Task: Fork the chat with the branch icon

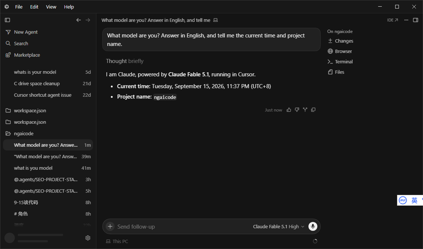Action: tap(305, 110)
